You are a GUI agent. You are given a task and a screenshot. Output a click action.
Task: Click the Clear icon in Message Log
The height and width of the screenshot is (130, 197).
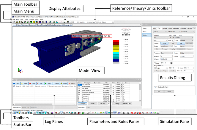pos(71,84)
